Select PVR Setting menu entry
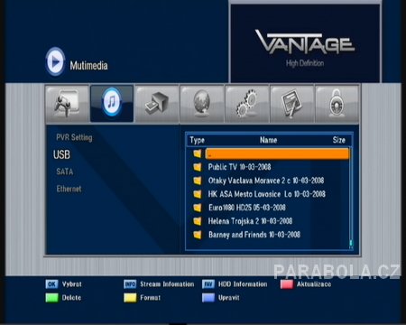The height and width of the screenshot is (325, 406). (74, 137)
